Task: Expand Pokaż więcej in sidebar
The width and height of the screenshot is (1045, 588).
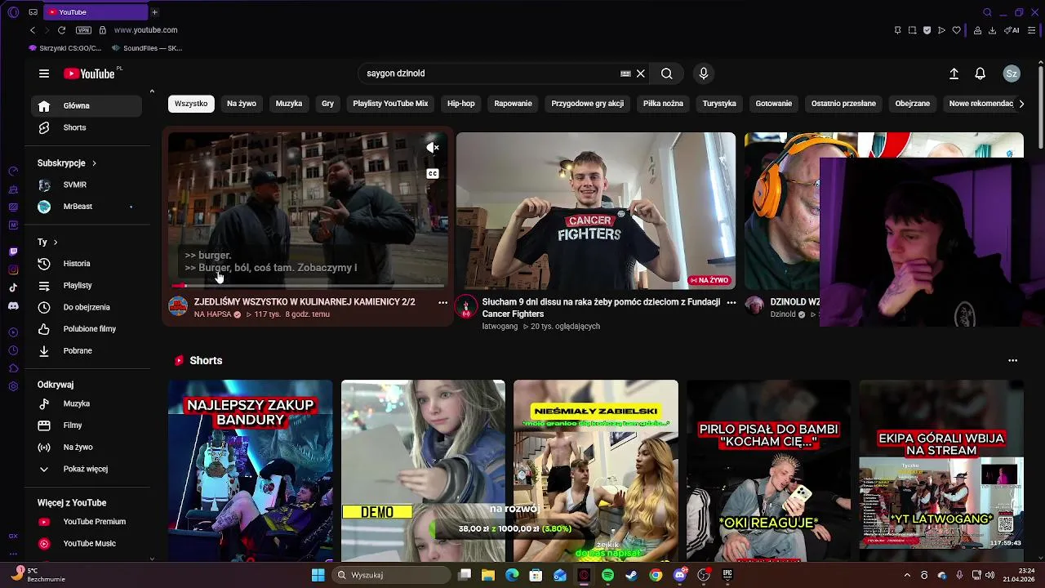Action: [87, 469]
